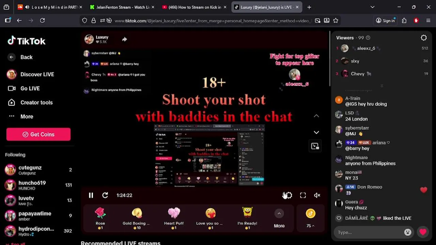Go Back from the live page
Viewport: 436px width, 245px height.
pos(20,57)
